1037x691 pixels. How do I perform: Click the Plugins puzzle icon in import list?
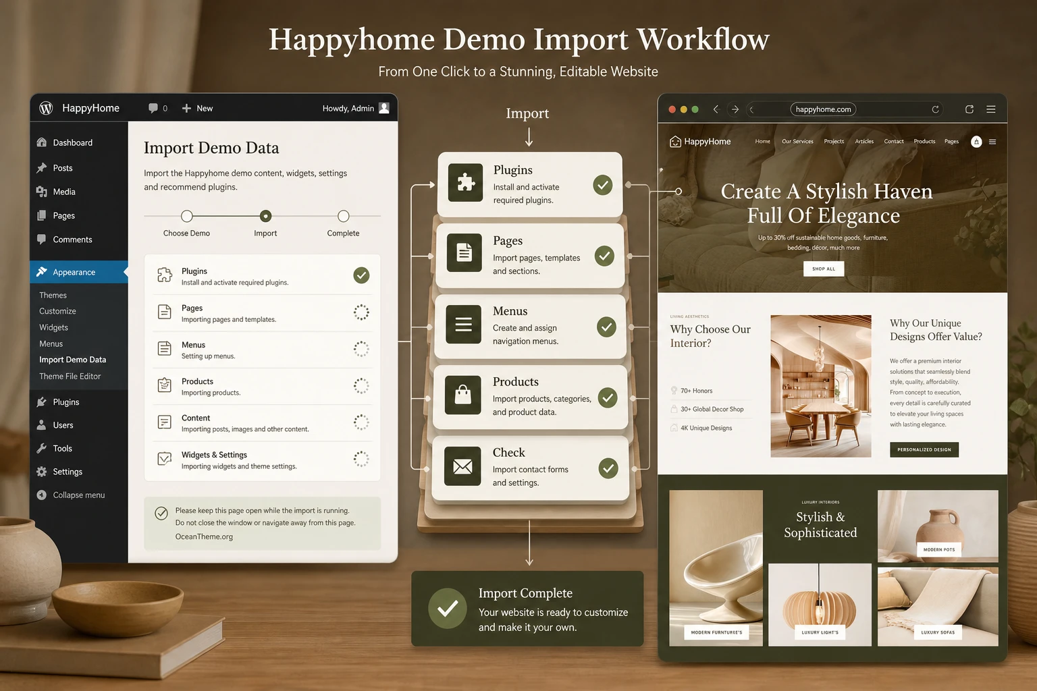(165, 275)
